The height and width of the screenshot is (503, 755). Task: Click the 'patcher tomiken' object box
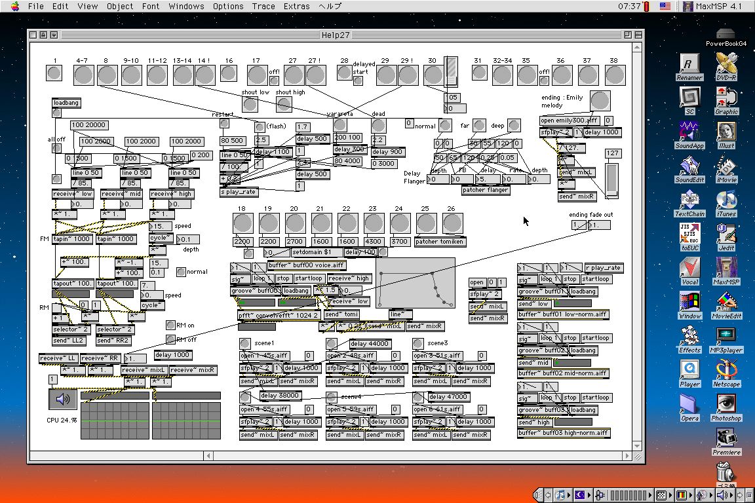click(440, 242)
